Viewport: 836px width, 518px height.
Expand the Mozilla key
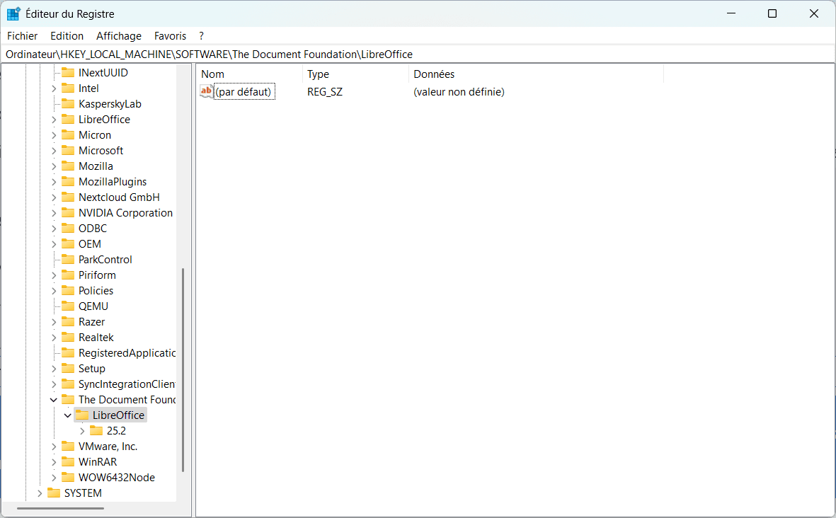click(54, 166)
